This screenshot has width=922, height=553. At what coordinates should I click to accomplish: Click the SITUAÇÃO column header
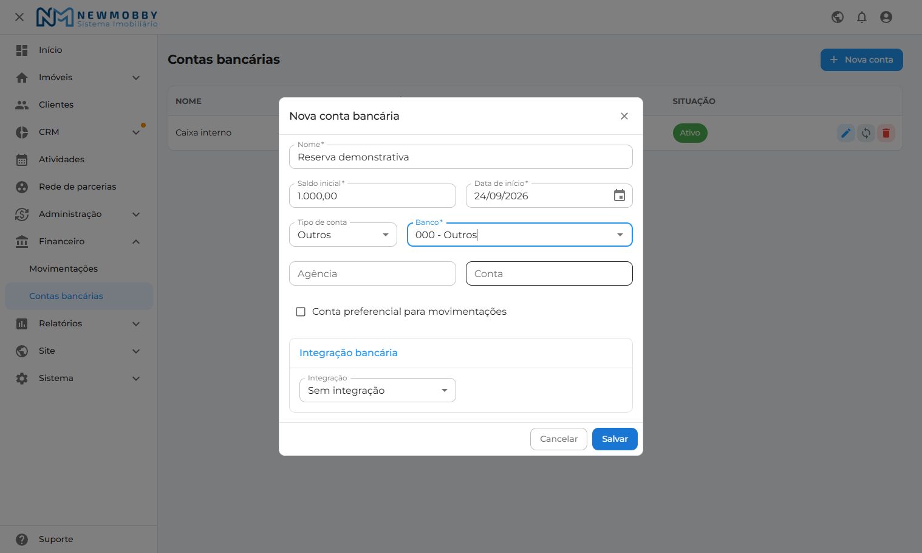click(x=694, y=101)
